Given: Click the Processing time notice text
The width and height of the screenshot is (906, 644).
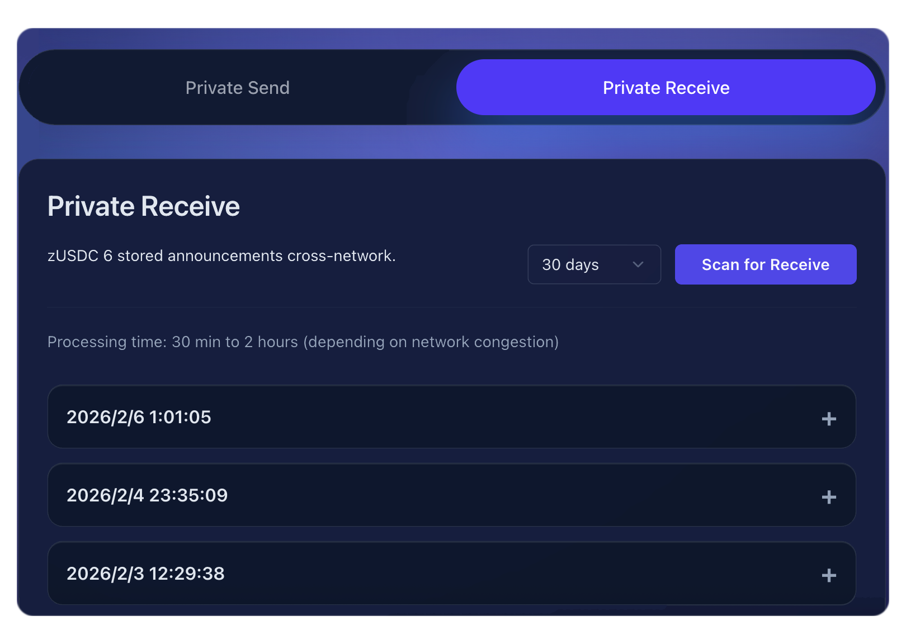Looking at the screenshot, I should 303,342.
